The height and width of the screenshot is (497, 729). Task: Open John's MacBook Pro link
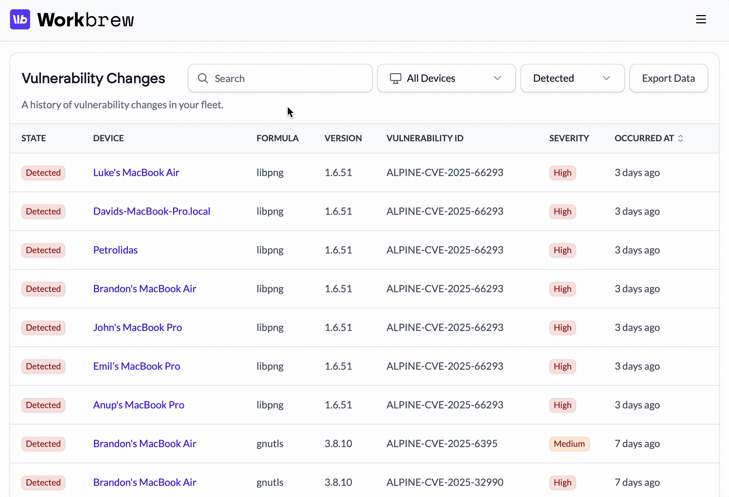tap(137, 327)
